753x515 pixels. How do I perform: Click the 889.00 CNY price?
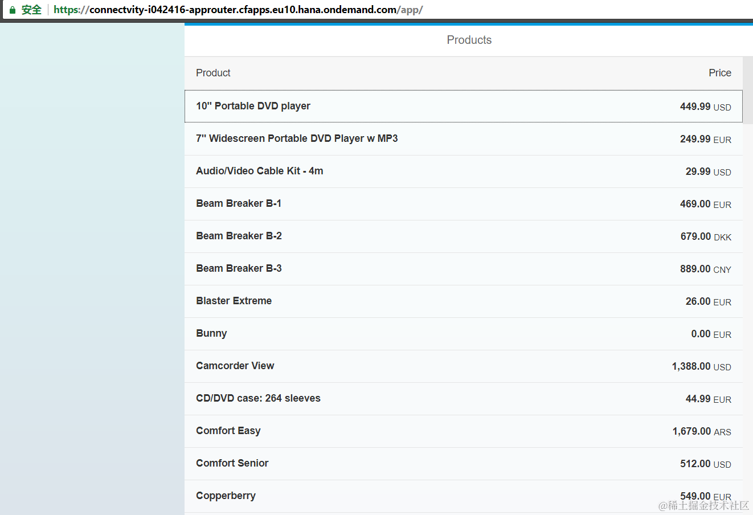[705, 269]
